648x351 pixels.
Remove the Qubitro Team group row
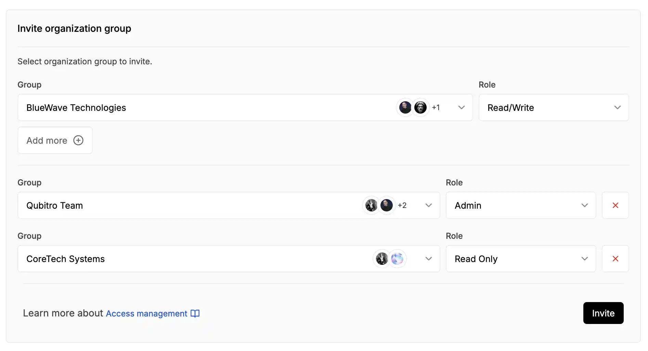pyautogui.click(x=615, y=205)
